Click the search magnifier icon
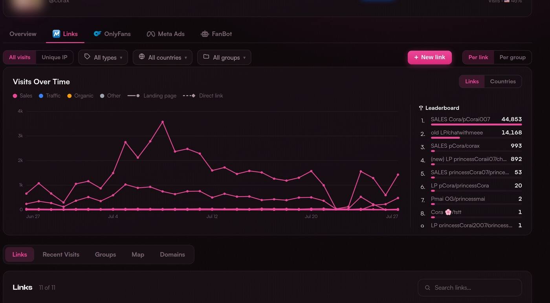 click(x=427, y=288)
